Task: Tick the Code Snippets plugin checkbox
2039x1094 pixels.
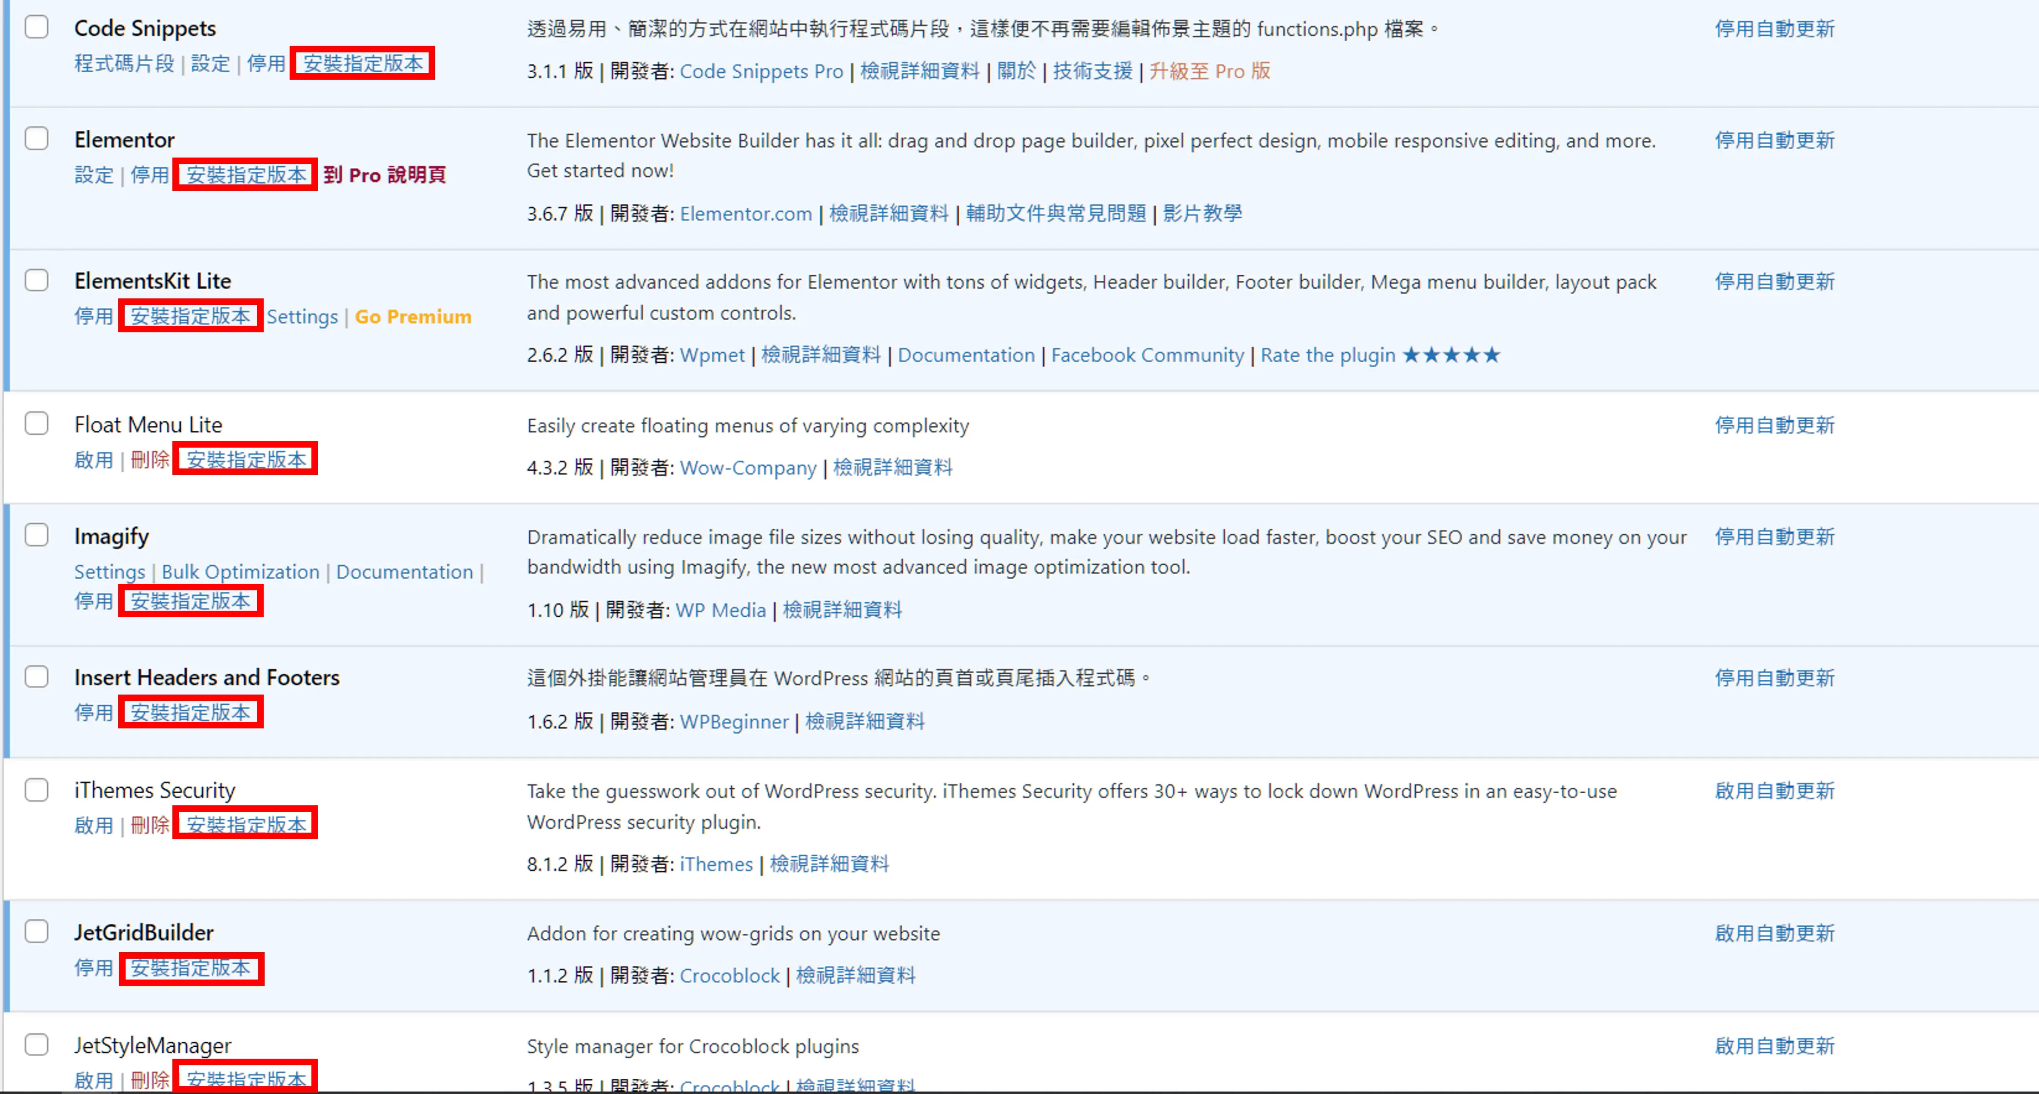Action: click(x=37, y=27)
